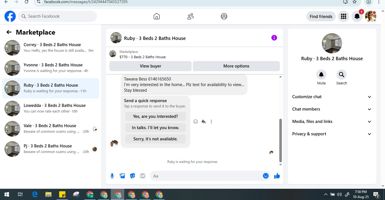Screen dimensions: 385x200
Task: Search within the Ruby conversation
Action: (x=342, y=75)
